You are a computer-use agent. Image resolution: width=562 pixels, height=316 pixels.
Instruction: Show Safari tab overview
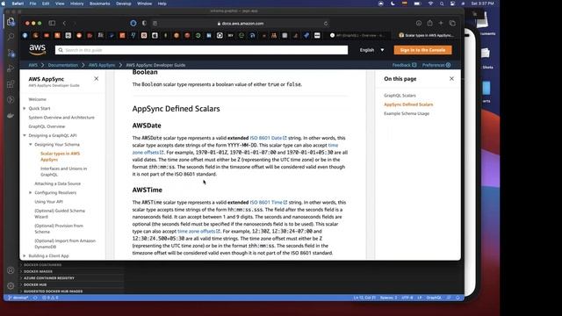(x=452, y=23)
